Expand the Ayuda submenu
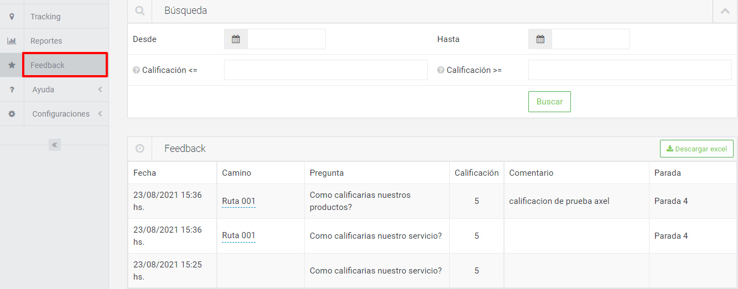Screen dimensions: 738x289 pyautogui.click(x=100, y=90)
